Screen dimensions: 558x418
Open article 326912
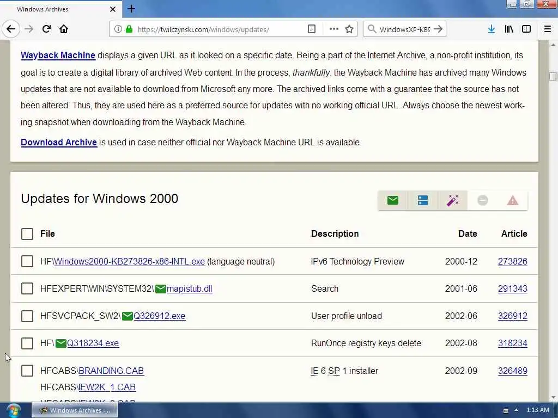click(x=512, y=316)
